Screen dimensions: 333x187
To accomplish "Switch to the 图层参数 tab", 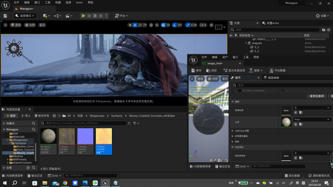I will [272, 78].
